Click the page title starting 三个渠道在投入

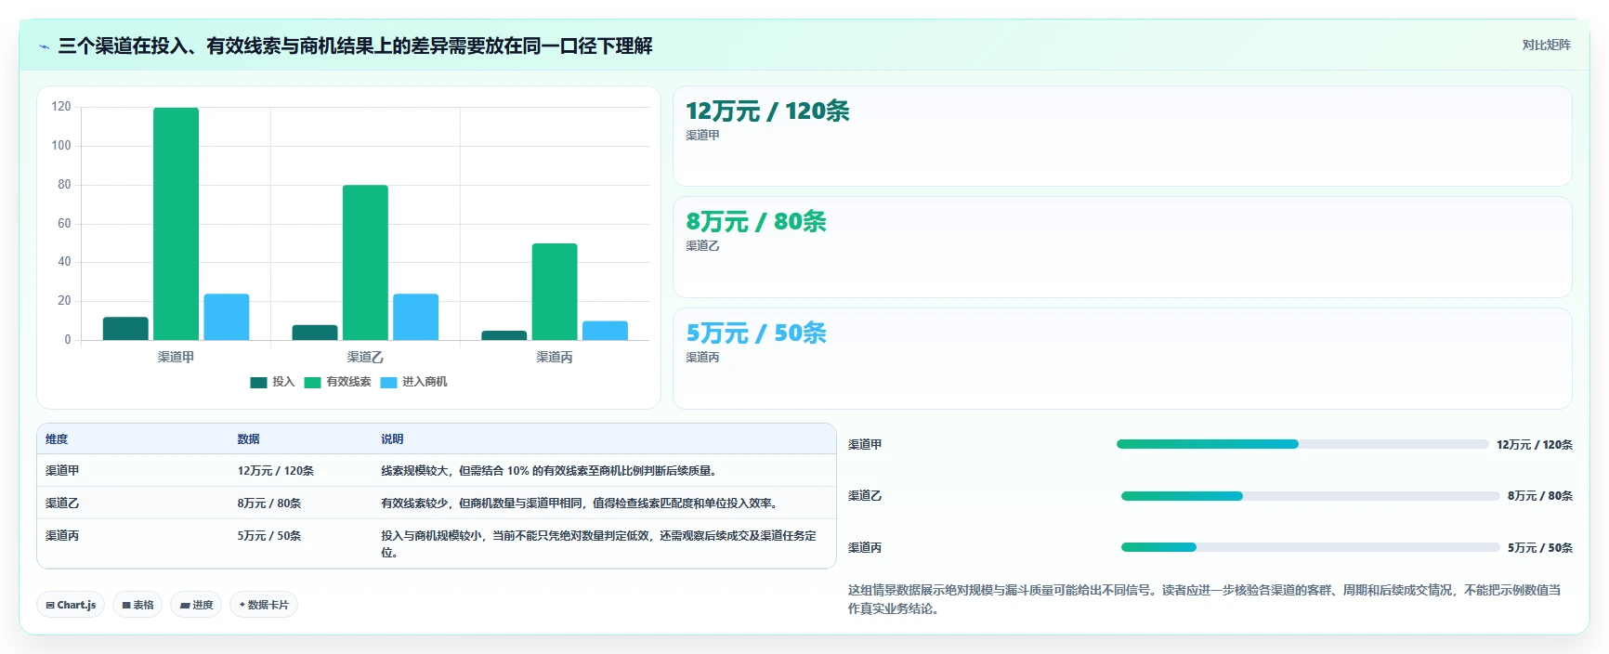click(355, 46)
